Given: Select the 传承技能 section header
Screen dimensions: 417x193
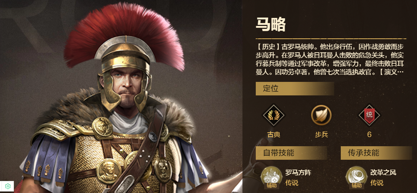Looking at the screenshot, I should 376,153.
